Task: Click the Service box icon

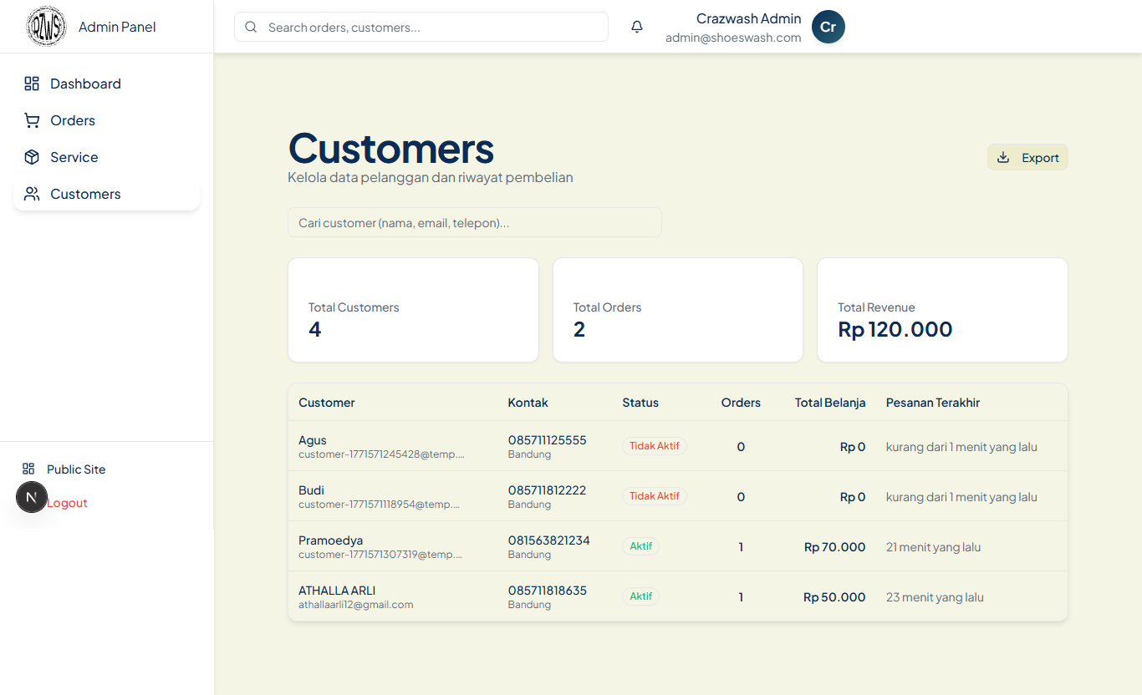Action: [x=32, y=157]
